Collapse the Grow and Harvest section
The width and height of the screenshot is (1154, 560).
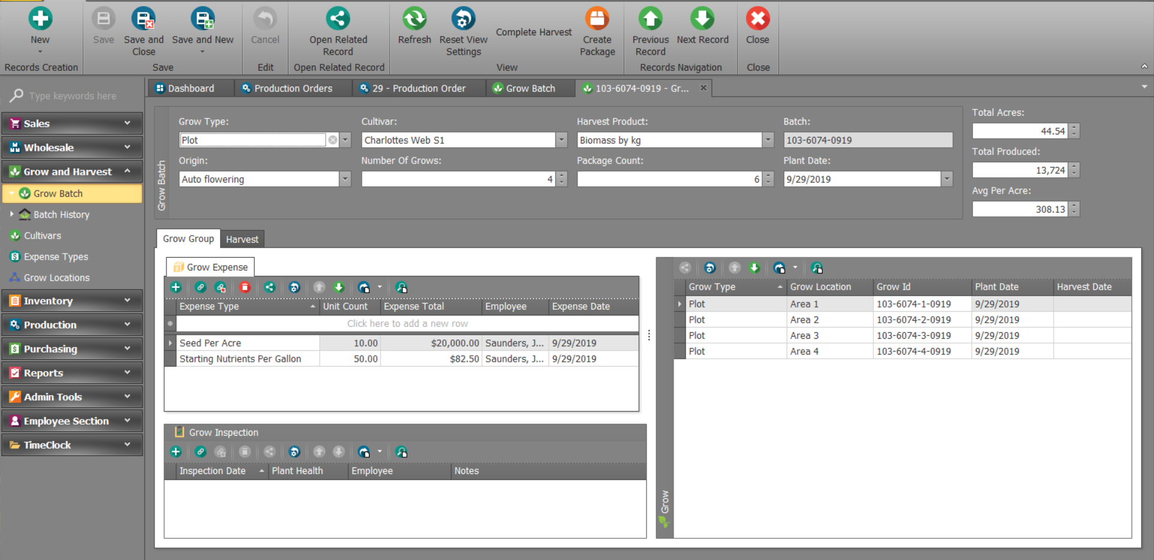coord(127,171)
